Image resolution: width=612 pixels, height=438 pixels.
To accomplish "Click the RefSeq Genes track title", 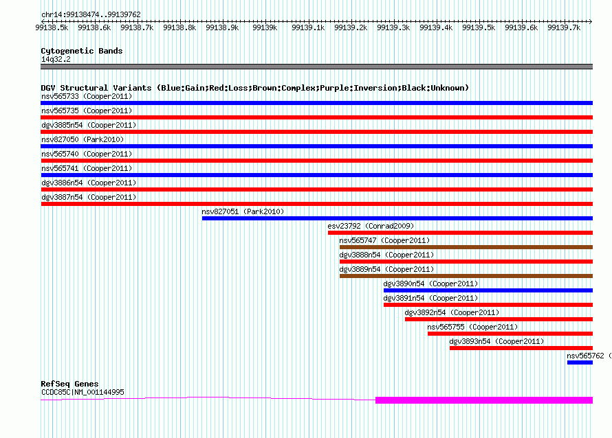I will click(x=69, y=384).
